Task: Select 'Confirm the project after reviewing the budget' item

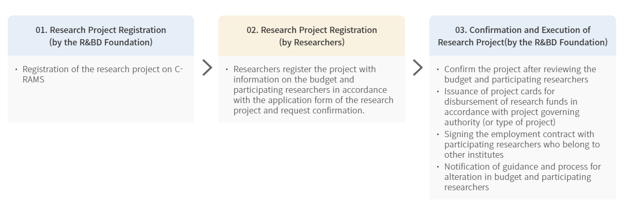Action: pos(520,74)
